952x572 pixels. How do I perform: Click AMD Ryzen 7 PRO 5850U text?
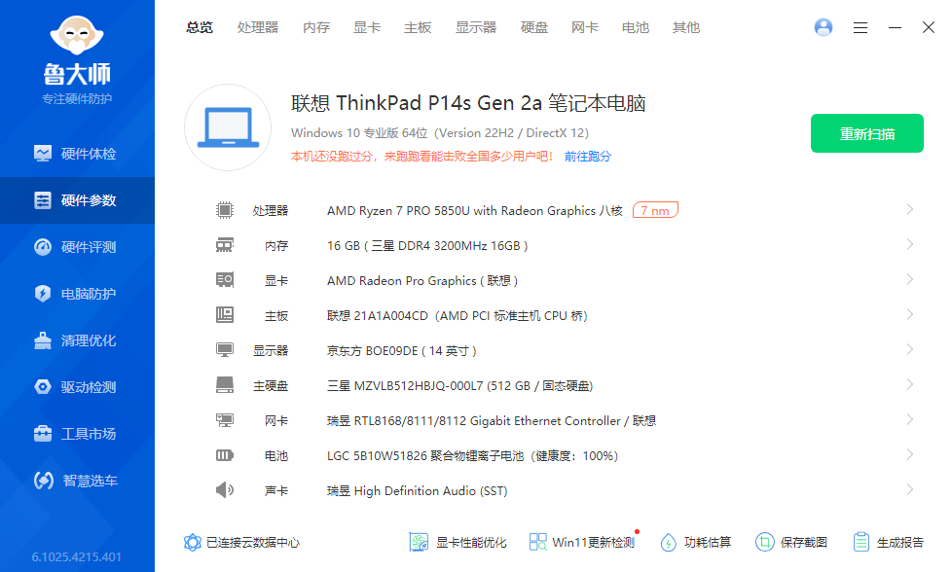(x=475, y=210)
